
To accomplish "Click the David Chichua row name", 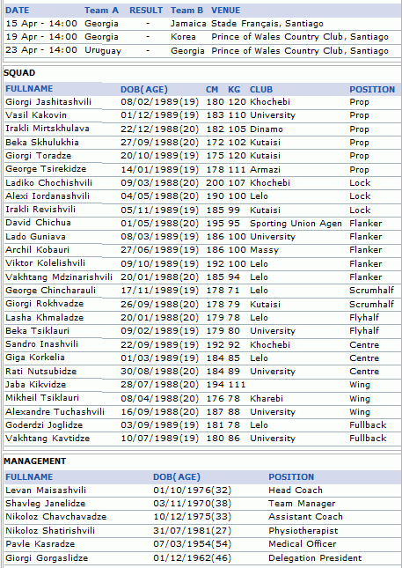I will click(38, 223).
